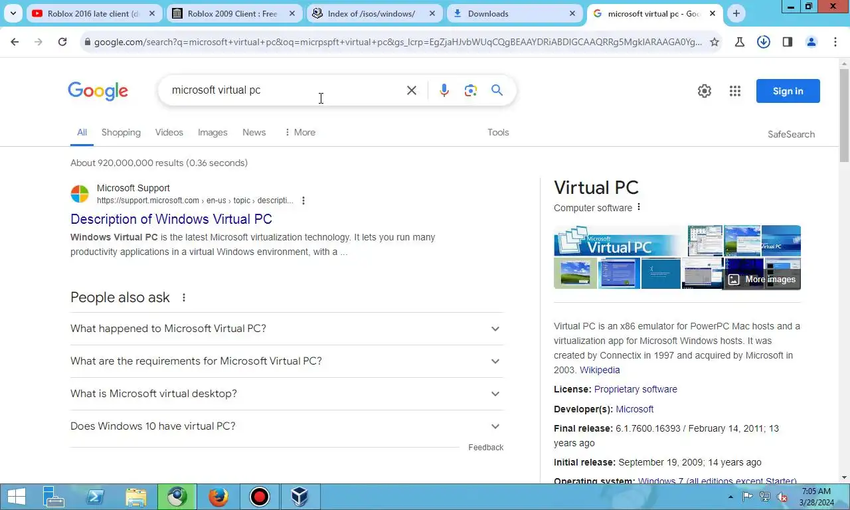Screen dimensions: 850x510
Task: Launch Server Manager from taskbar
Action: [x=53, y=497]
